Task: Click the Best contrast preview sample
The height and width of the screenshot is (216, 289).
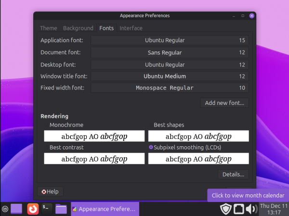Action: [x=94, y=159]
